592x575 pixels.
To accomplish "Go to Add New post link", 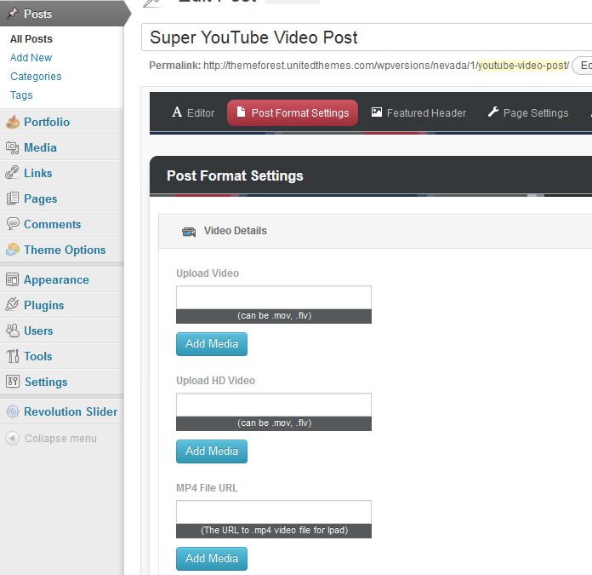I will [x=31, y=58].
